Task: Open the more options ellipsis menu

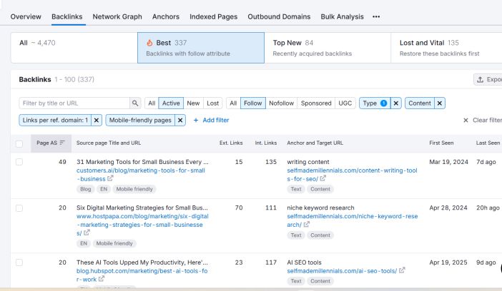Action: [x=376, y=16]
